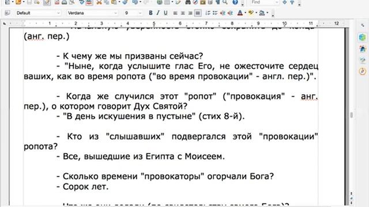
Task: Click the ruler tab stop type selector
Action: coord(5,24)
